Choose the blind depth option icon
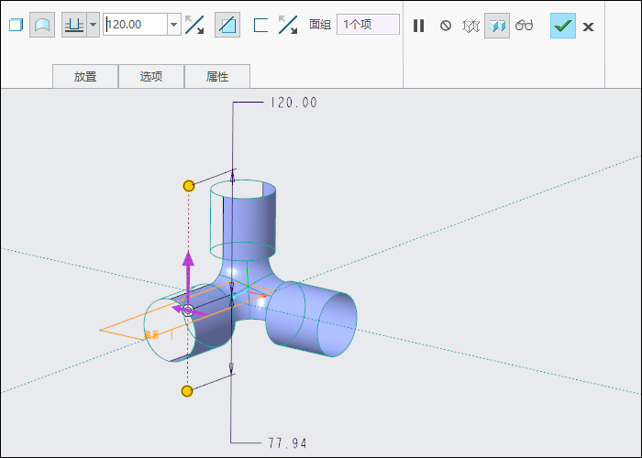642x458 pixels. click(74, 25)
